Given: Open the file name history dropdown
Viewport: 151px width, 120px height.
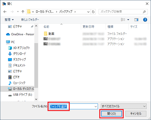Looking at the screenshot, I should point(96,107).
